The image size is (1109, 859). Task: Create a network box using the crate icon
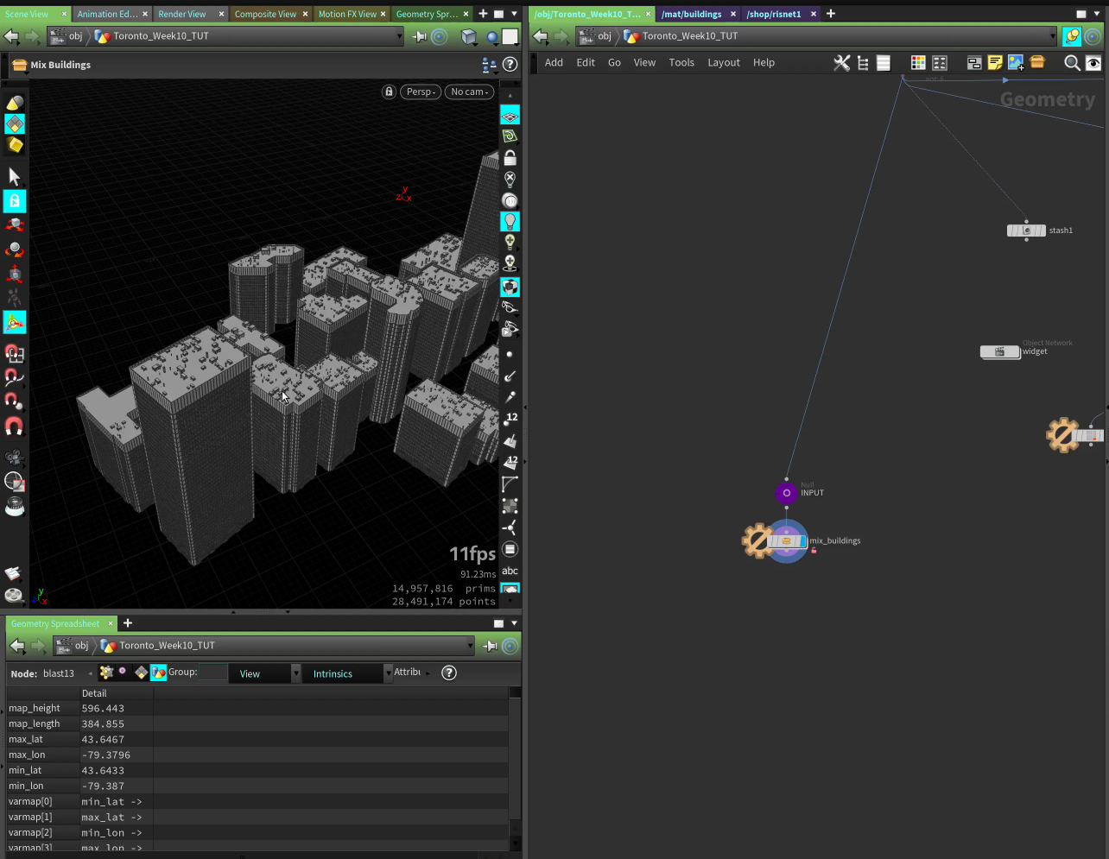(1037, 62)
